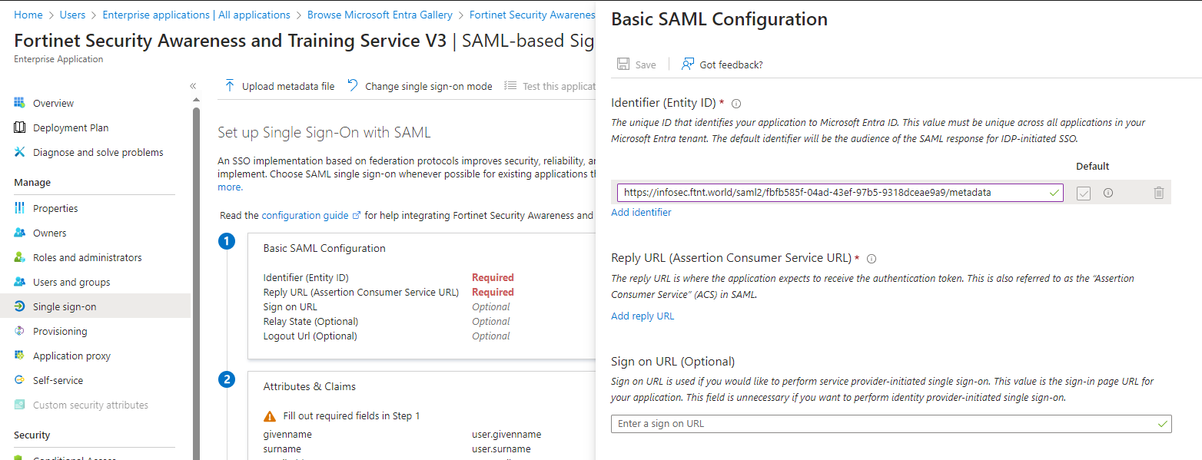Click the Application proxy icon
Screen dimensions: 1202x460
20,356
